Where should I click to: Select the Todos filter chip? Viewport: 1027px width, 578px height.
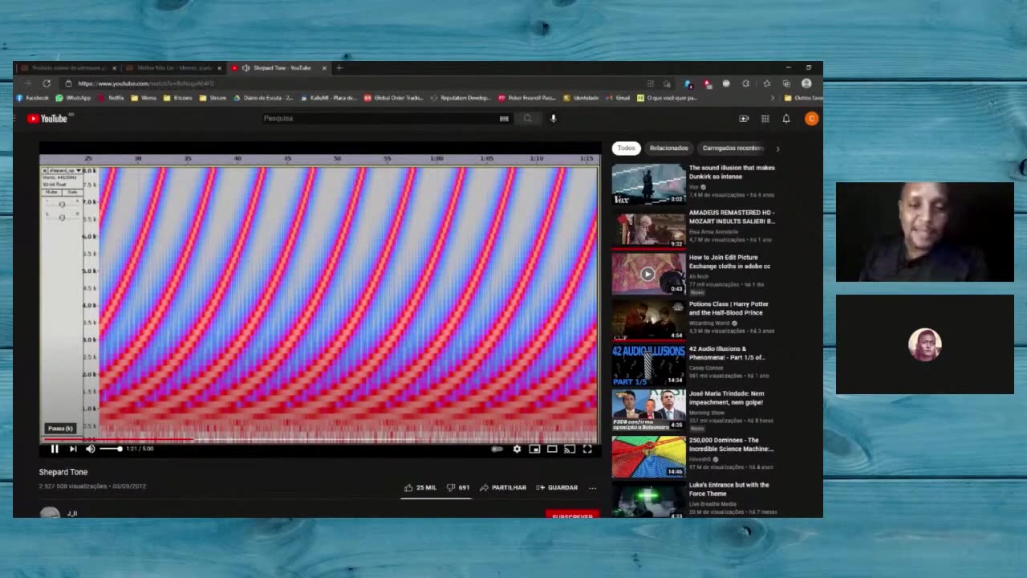click(626, 148)
